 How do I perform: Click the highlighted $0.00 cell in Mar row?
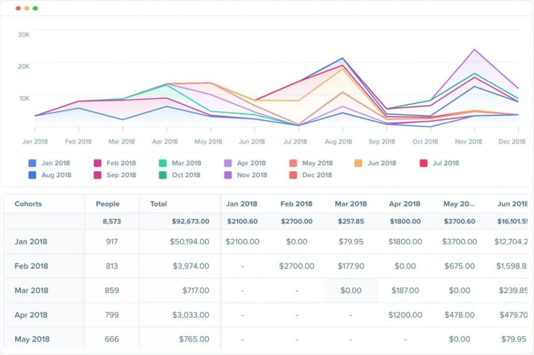(351, 291)
